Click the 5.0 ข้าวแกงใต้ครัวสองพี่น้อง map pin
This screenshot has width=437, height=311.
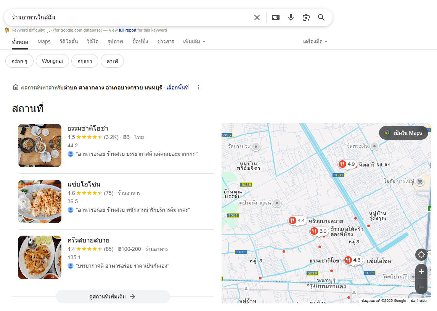coord(319,231)
